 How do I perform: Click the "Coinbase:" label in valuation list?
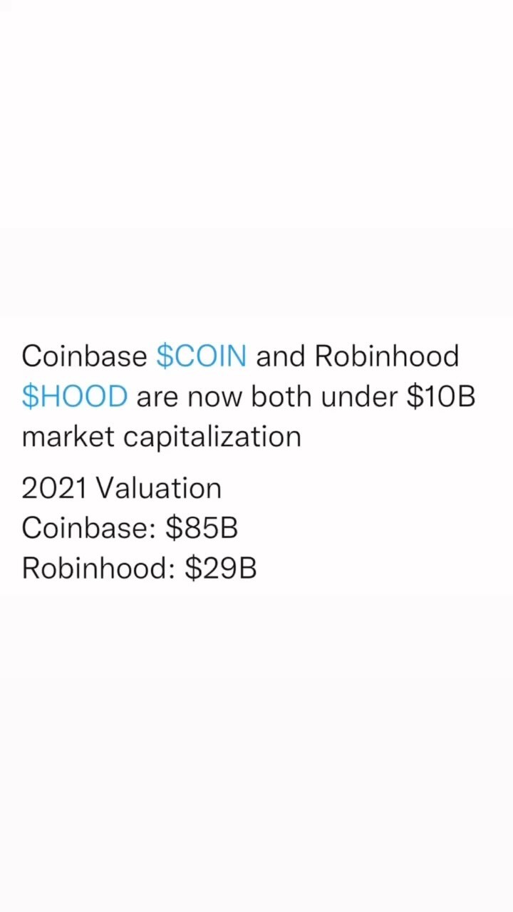click(89, 529)
